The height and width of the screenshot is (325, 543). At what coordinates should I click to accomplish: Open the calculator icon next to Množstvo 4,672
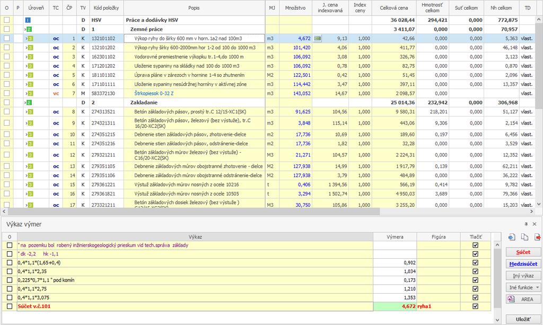pyautogui.click(x=318, y=38)
